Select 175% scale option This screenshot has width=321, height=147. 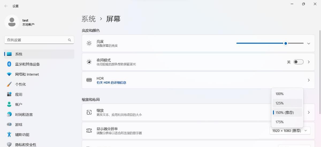tap(287, 122)
